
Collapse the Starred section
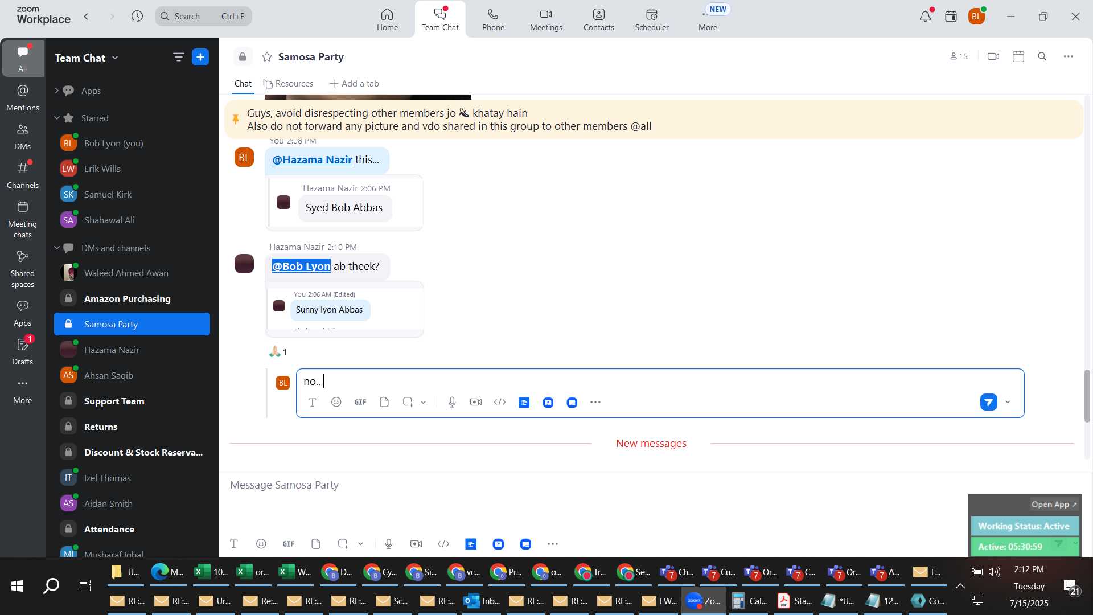[x=57, y=118]
